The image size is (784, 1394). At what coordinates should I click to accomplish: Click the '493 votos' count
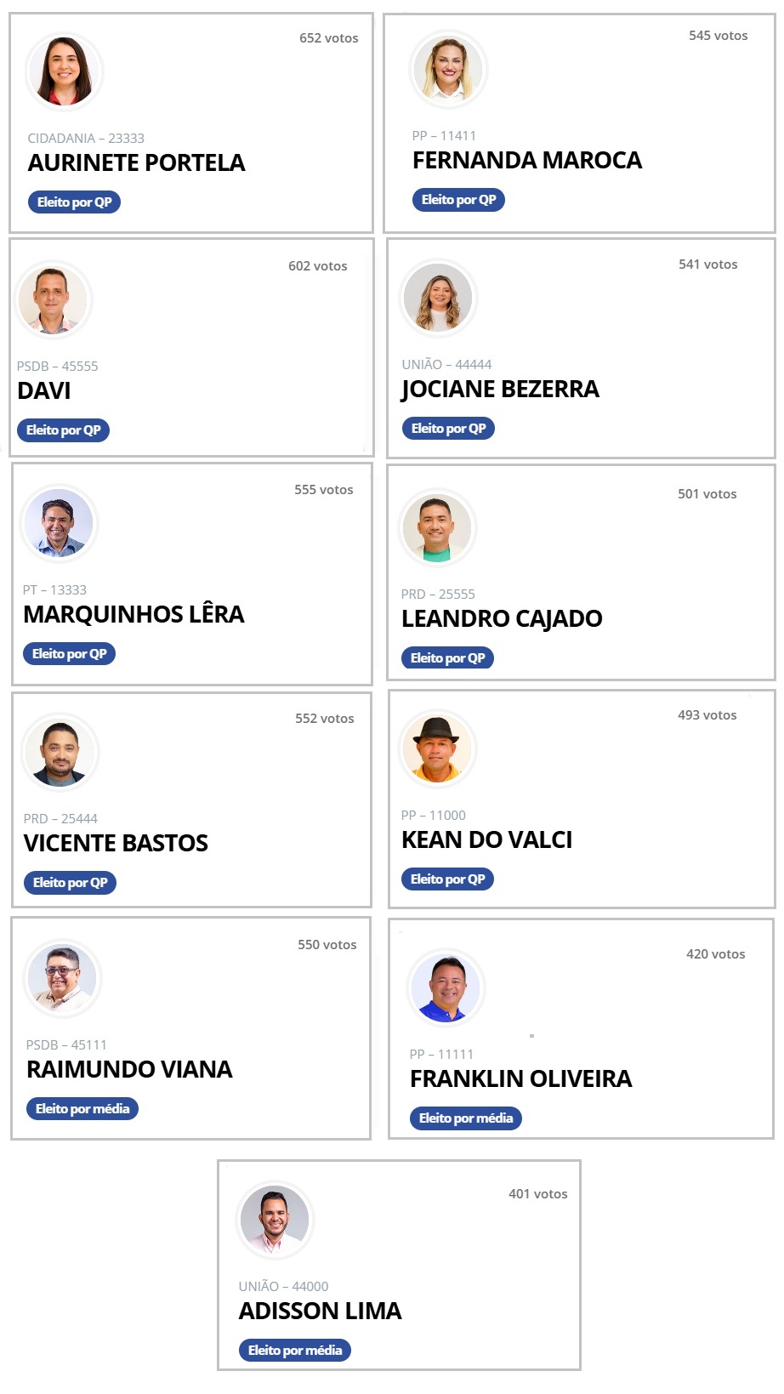[x=707, y=715]
